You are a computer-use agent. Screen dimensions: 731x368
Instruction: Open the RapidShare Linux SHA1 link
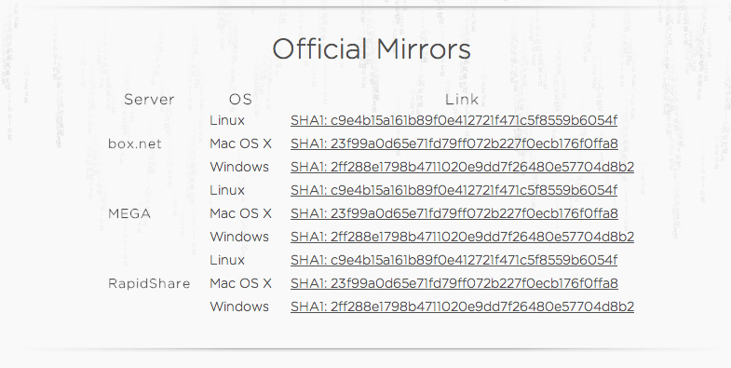coord(453,260)
